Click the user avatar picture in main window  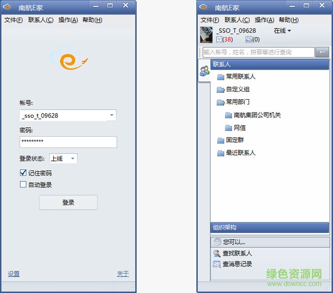click(x=206, y=35)
